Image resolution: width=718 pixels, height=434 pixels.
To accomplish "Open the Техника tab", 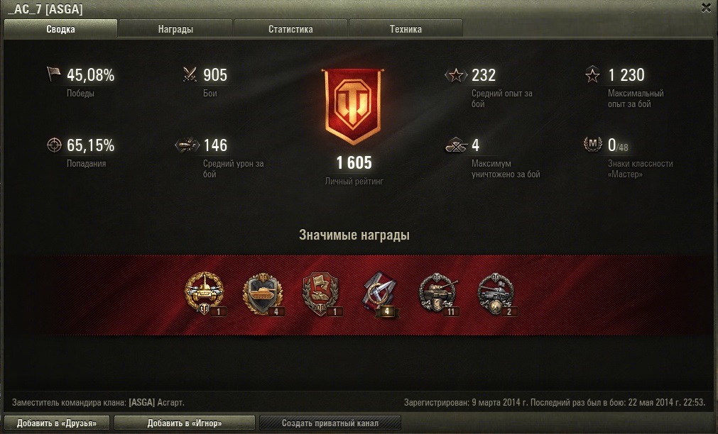I will 406,29.
